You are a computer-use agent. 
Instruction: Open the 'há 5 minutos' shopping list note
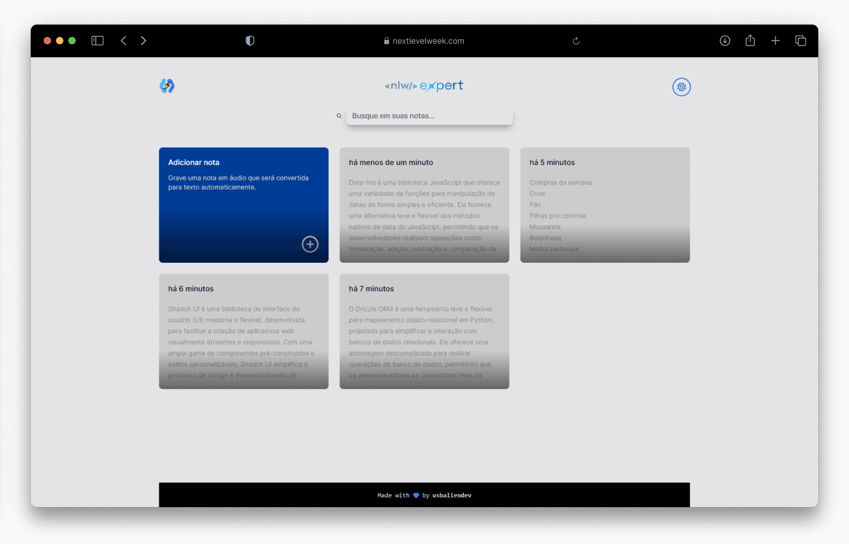605,205
